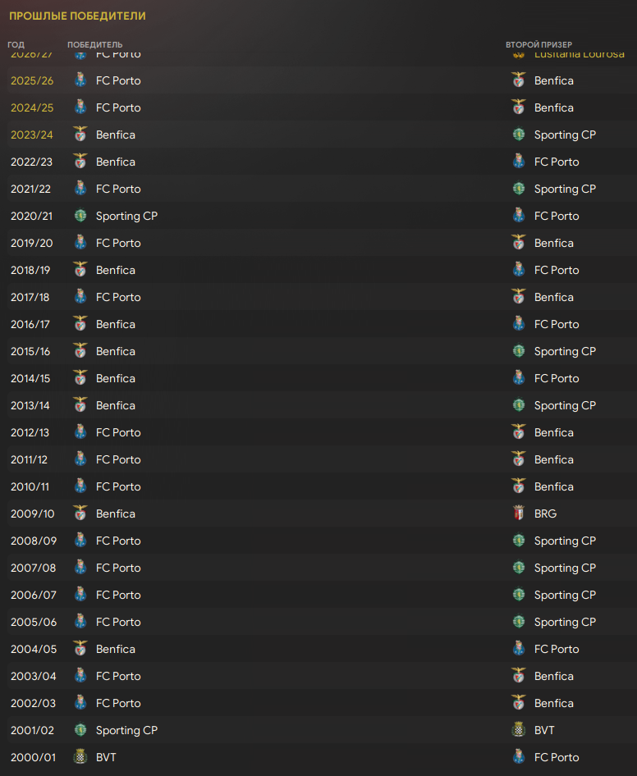Click Sporting CP crest for 2001/02 winner
The image size is (637, 776).
click(80, 729)
